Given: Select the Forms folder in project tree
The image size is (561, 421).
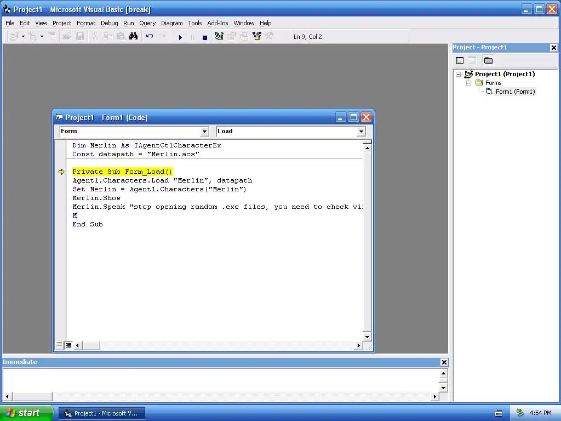Looking at the screenshot, I should click(494, 83).
